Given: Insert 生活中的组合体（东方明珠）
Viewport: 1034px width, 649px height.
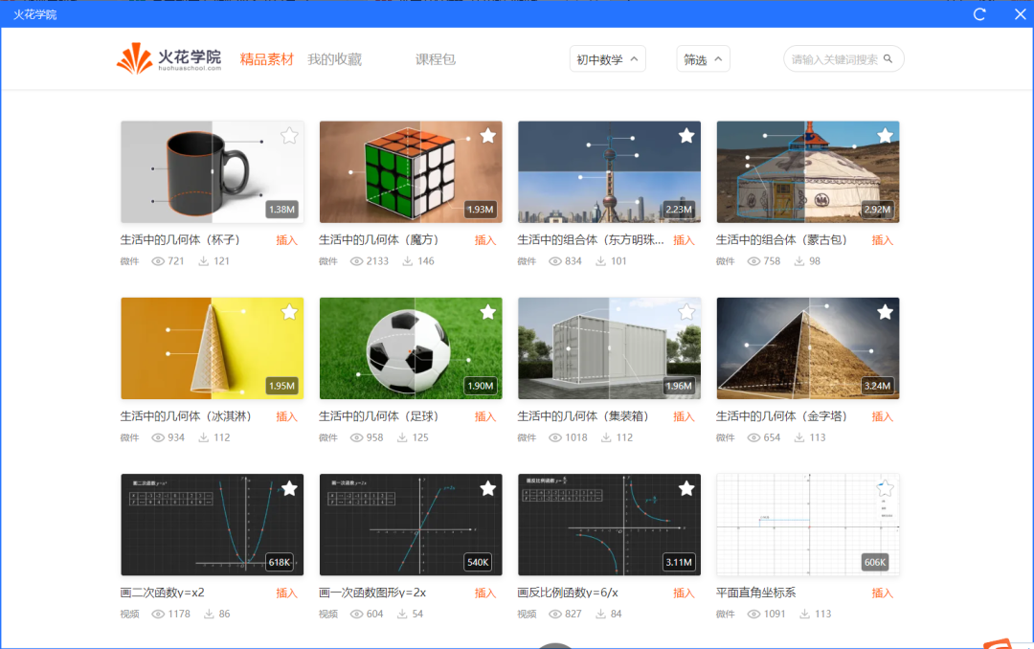Looking at the screenshot, I should point(684,240).
